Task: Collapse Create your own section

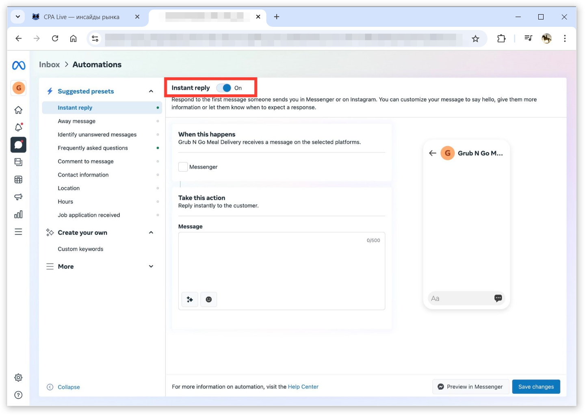Action: point(151,233)
